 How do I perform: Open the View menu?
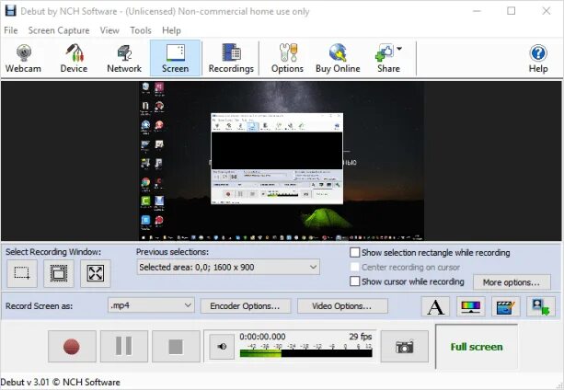(109, 30)
